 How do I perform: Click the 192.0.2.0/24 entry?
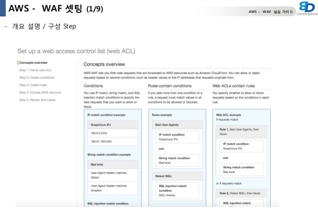[x=113, y=133]
